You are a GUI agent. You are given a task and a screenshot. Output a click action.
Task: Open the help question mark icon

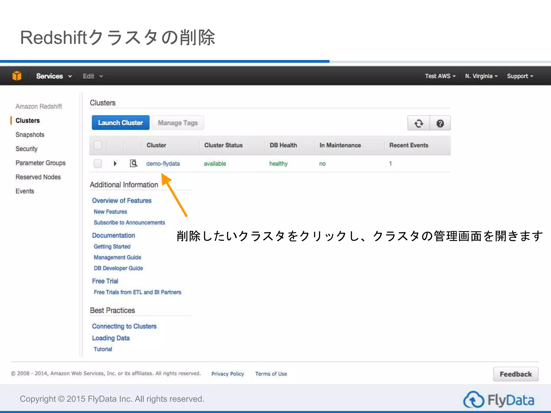click(x=440, y=123)
